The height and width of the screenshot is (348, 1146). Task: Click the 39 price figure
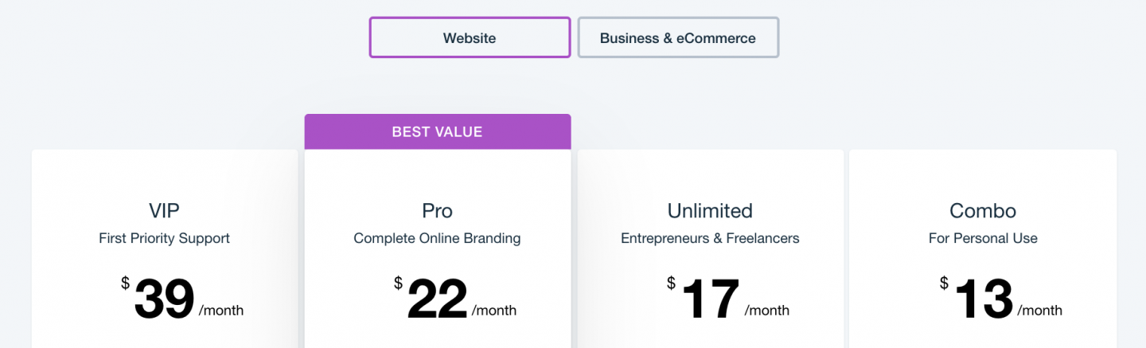click(x=164, y=300)
